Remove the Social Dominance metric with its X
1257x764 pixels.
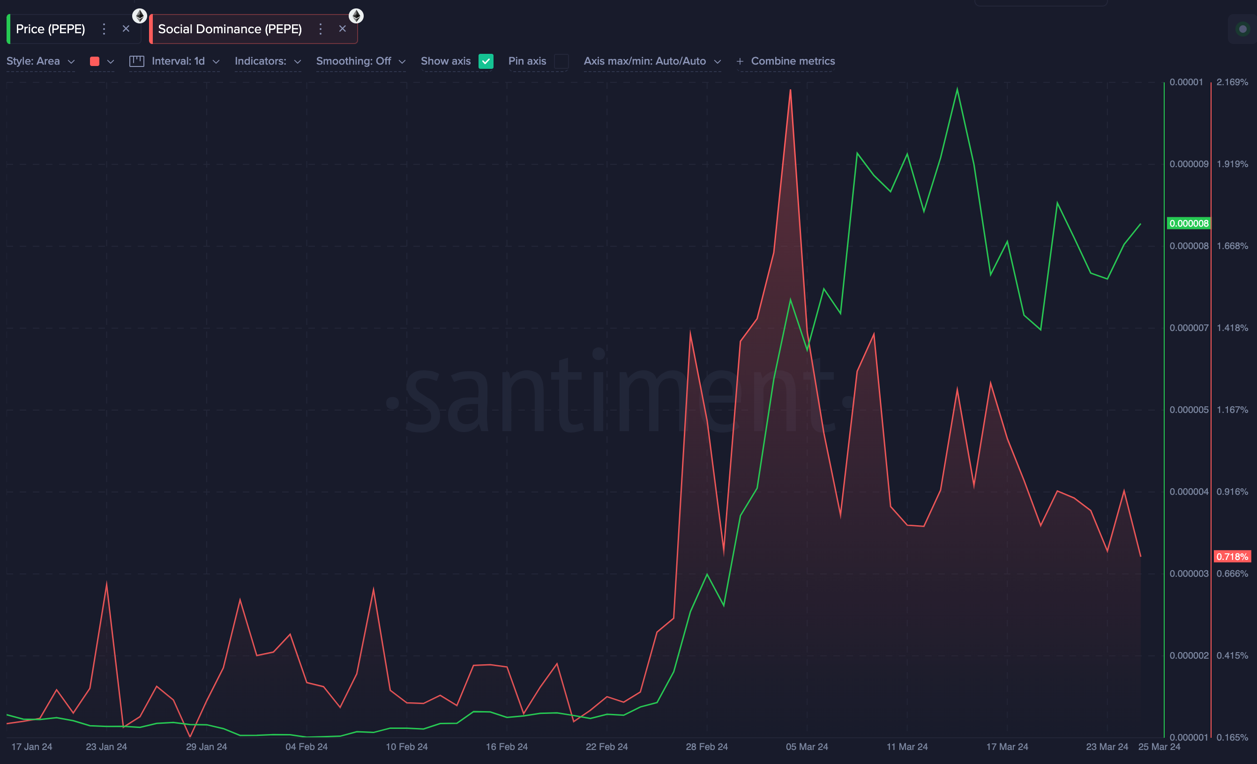click(x=342, y=29)
